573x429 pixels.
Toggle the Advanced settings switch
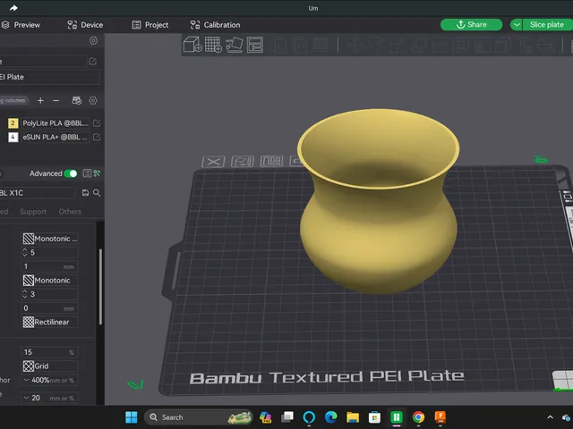pos(71,173)
